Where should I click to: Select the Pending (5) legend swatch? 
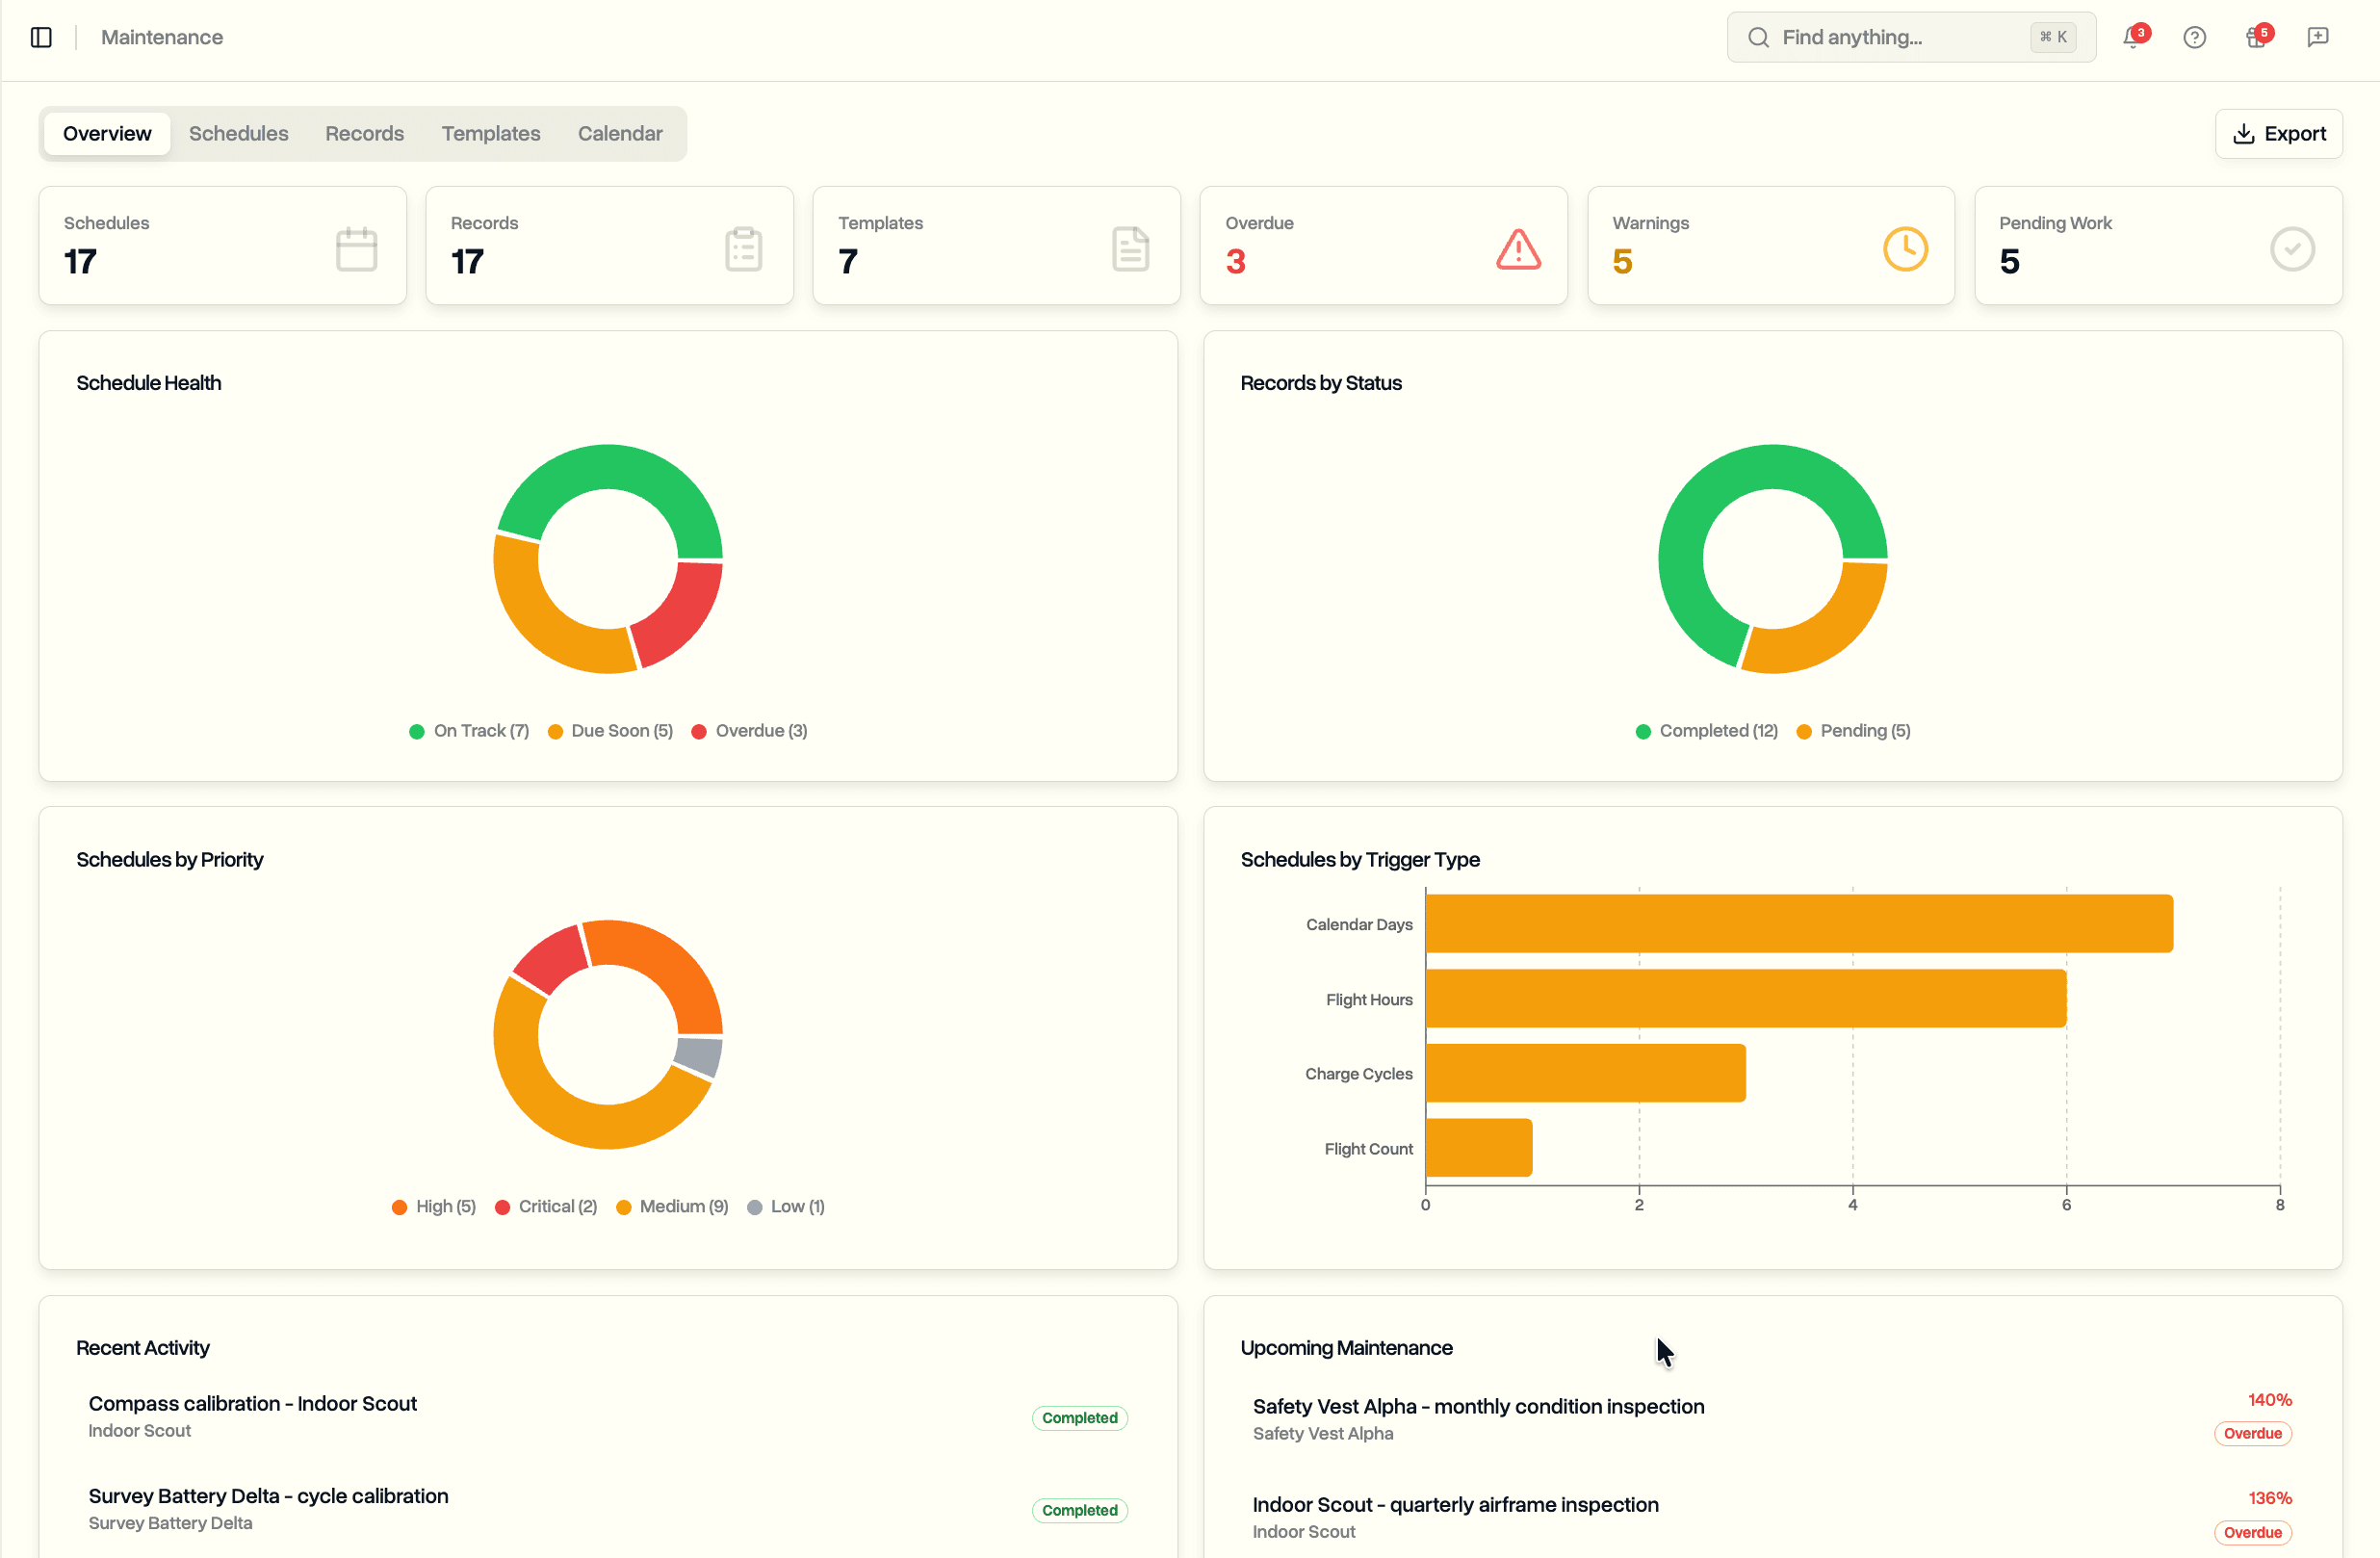[x=1804, y=732]
